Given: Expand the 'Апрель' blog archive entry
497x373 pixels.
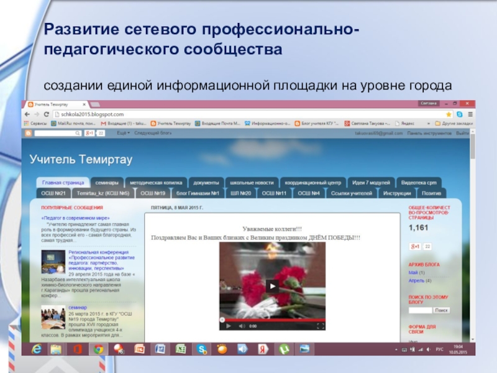Looking at the screenshot, I should [x=416, y=280].
